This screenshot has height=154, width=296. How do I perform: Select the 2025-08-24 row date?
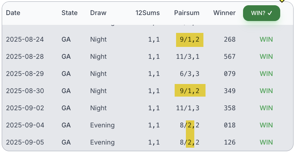25,40
